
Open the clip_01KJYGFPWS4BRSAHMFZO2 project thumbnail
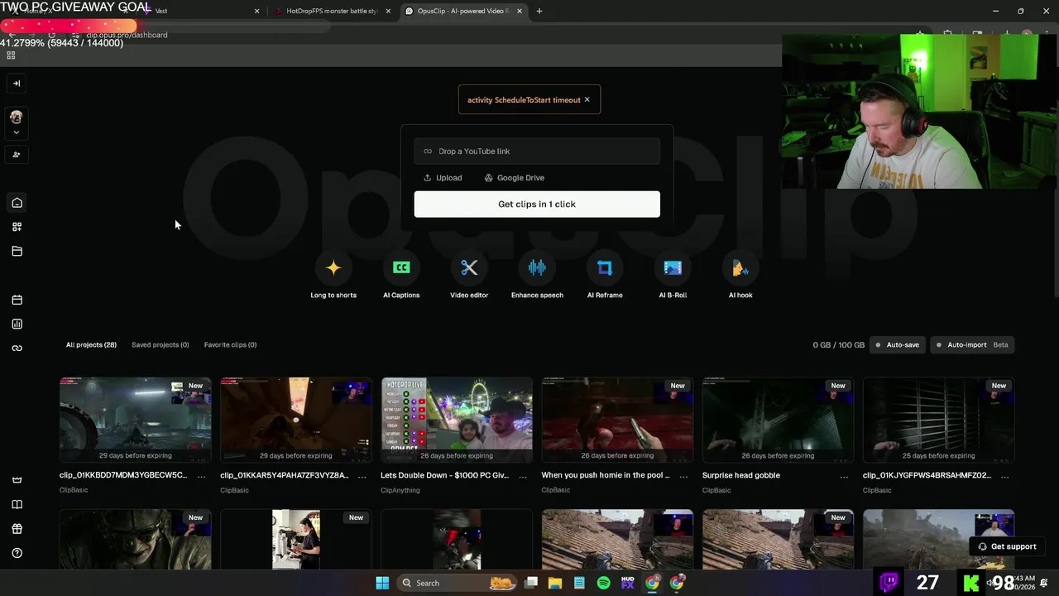(938, 420)
